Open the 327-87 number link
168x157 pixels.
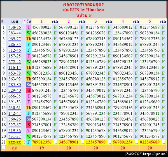(x=15, y=125)
